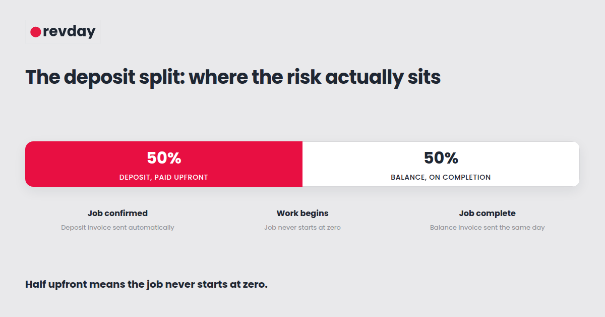Select the 'Job complete' step heading
This screenshot has height=317, width=605.
(488, 213)
